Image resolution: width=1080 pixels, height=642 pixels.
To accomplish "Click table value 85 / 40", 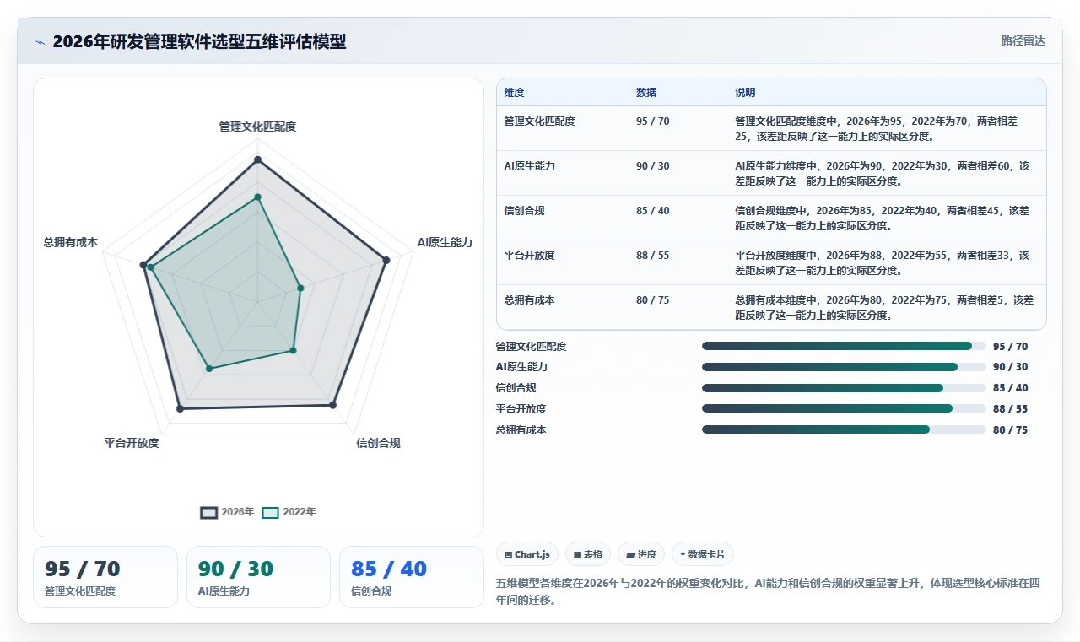I will click(653, 211).
